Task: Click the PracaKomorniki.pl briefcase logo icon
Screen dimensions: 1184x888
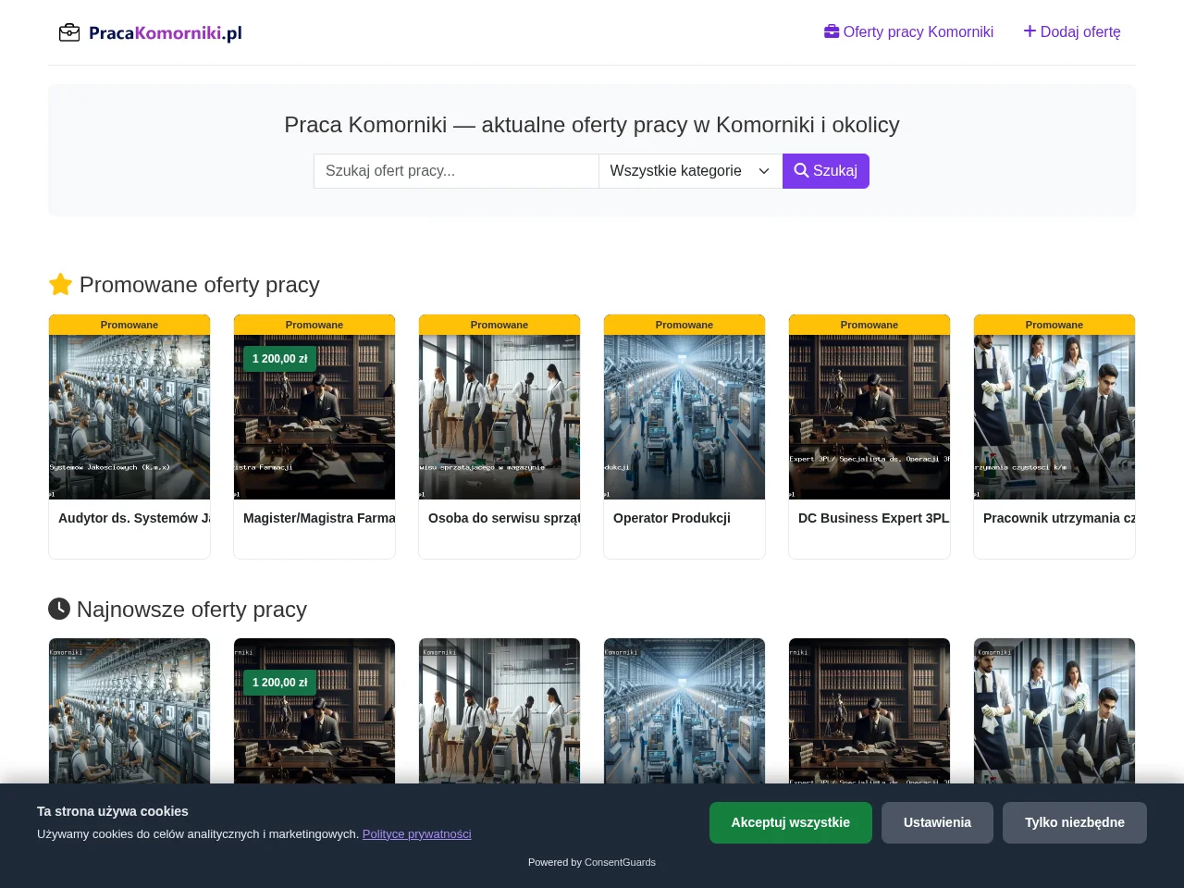Action: [x=69, y=33]
